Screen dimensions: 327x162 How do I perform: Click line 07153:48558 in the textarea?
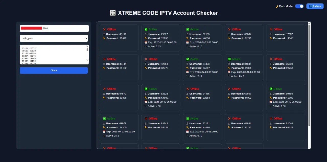(x=29, y=53)
